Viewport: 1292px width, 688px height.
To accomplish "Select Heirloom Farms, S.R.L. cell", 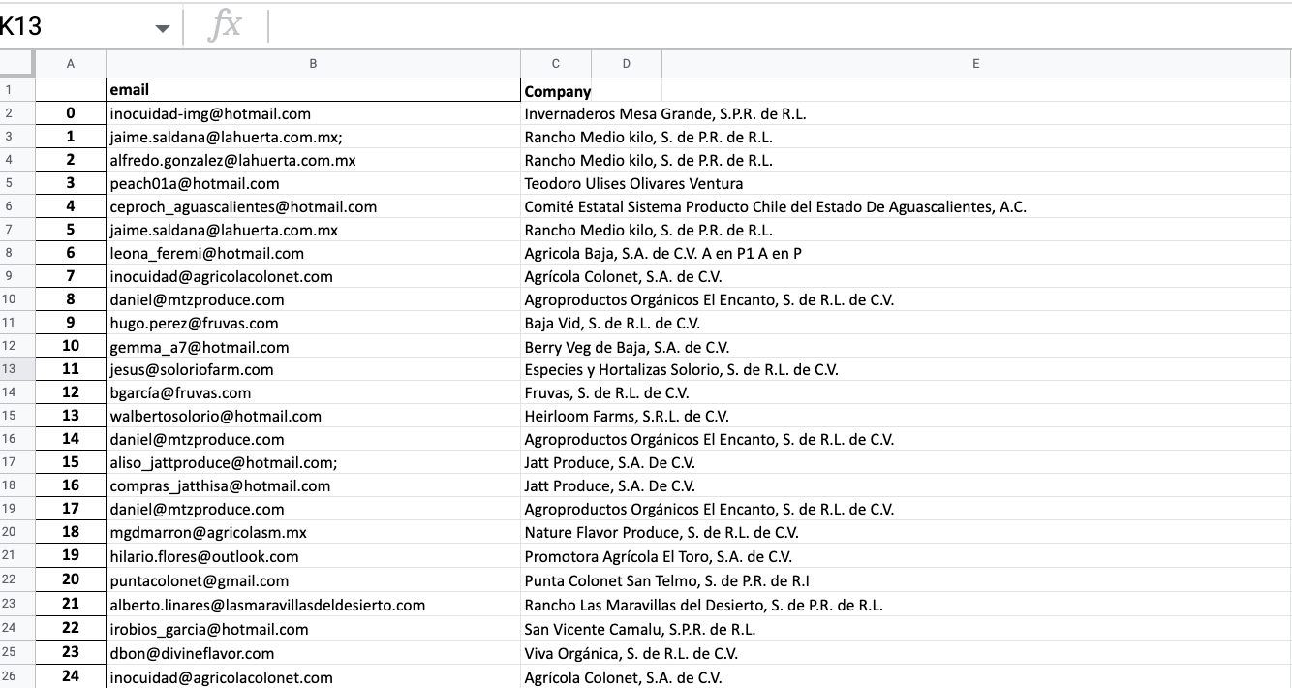I will pyautogui.click(x=627, y=416).
